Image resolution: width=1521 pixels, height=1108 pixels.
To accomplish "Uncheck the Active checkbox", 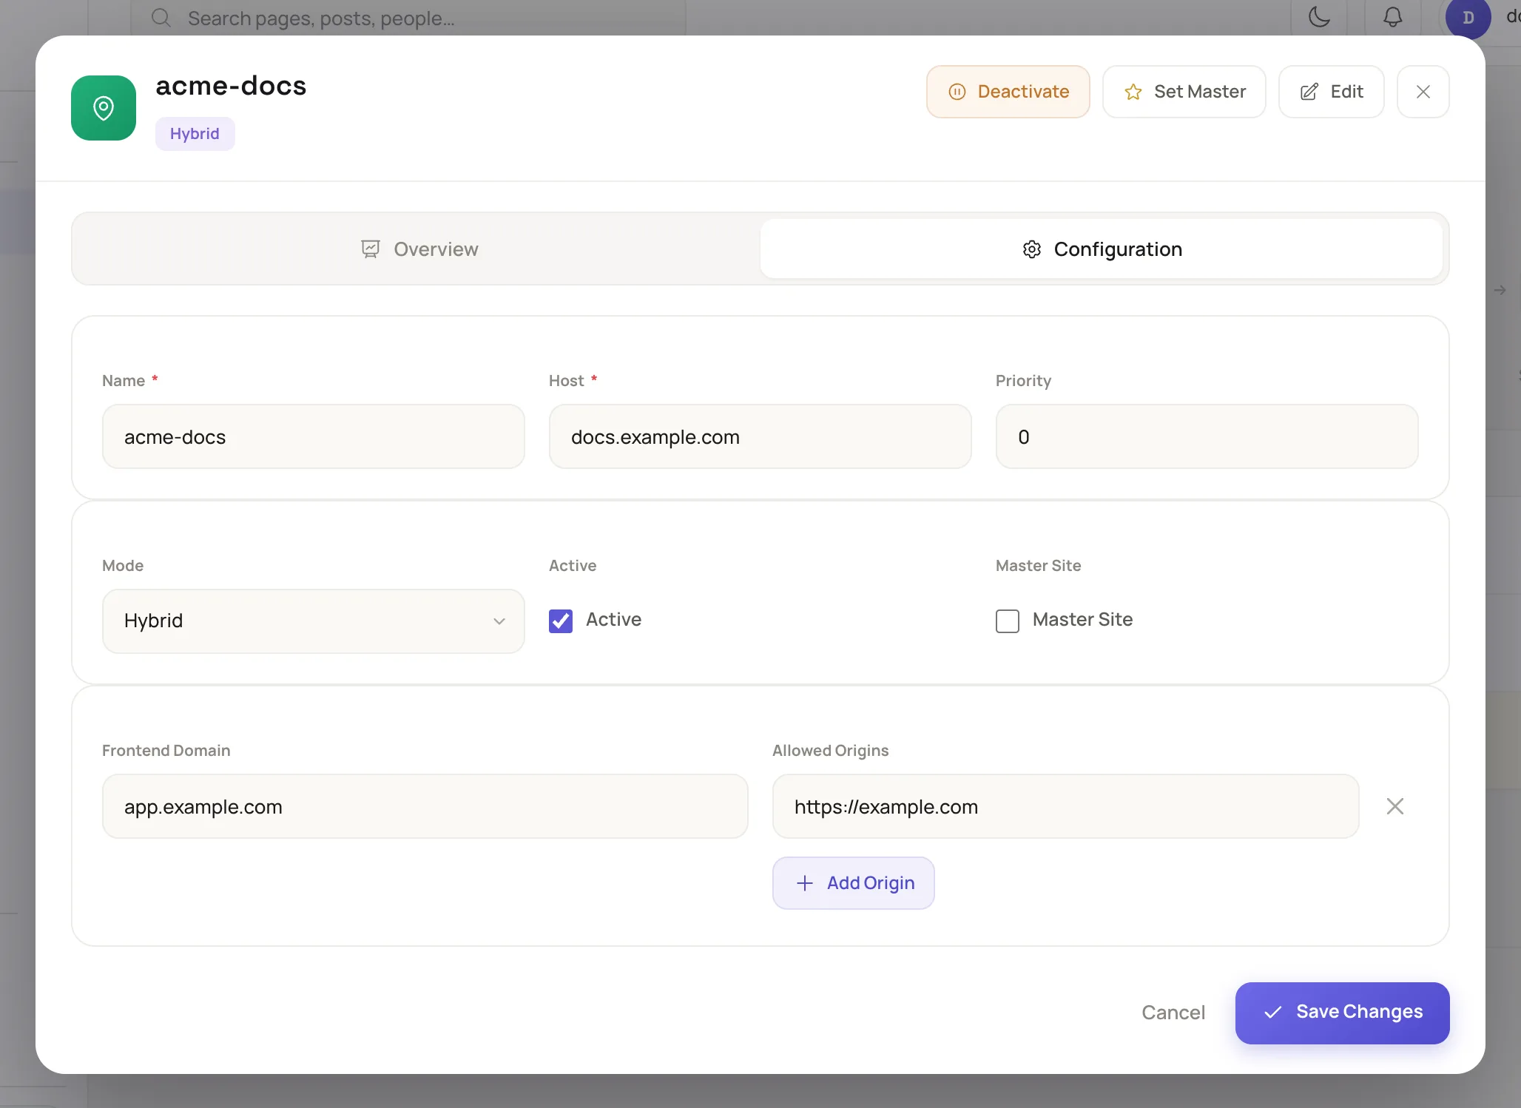I will coord(561,621).
